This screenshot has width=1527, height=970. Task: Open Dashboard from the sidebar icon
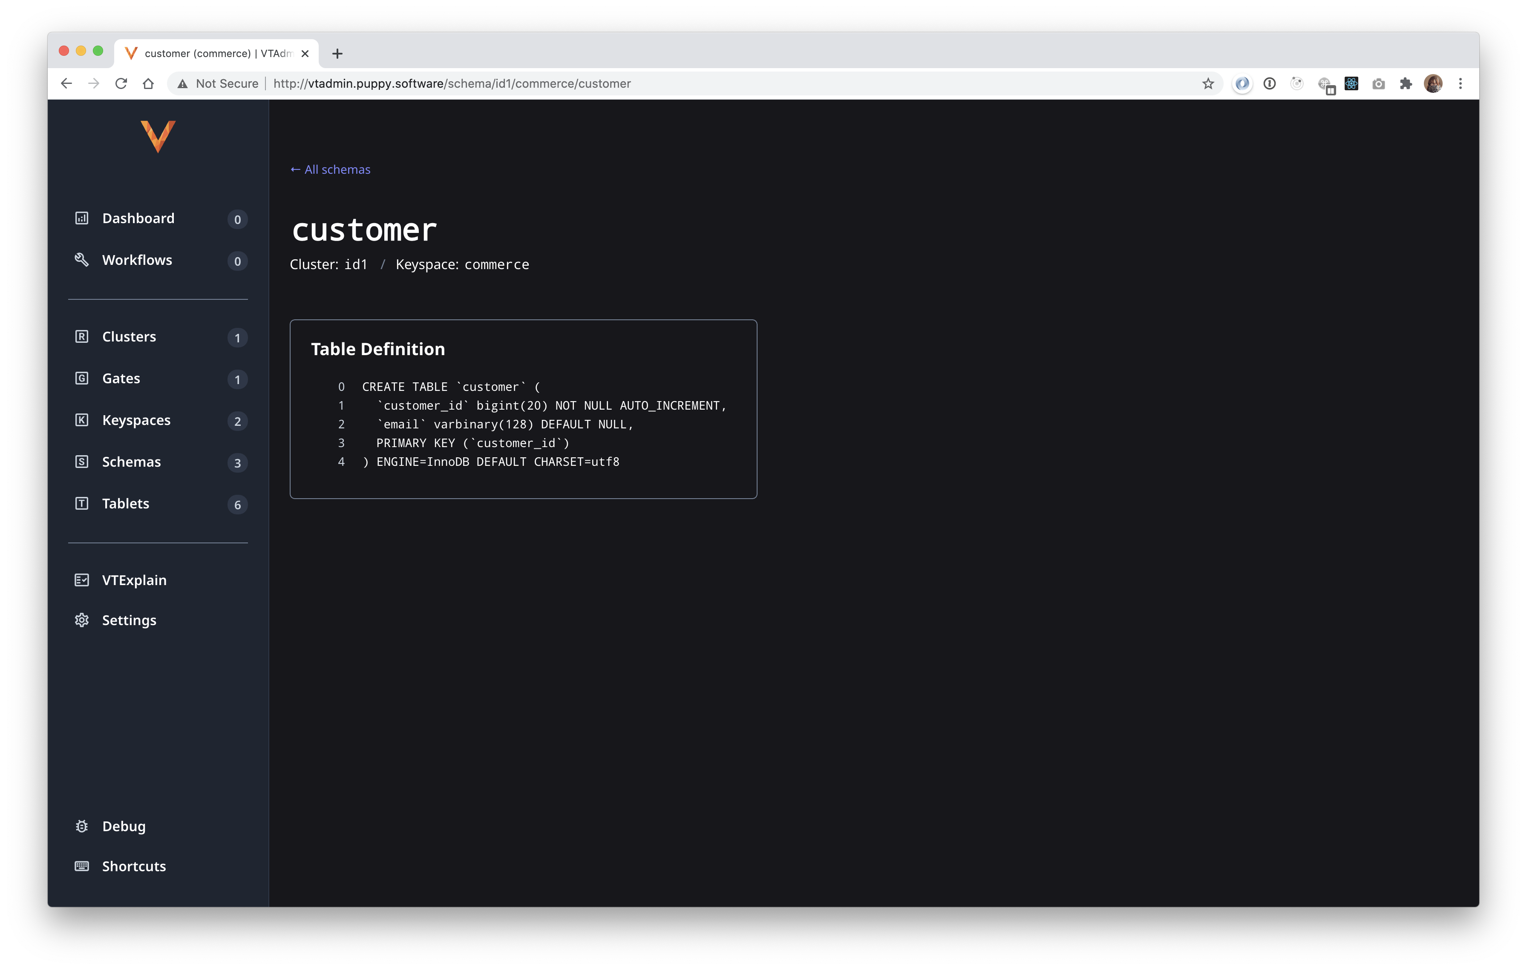[x=82, y=218]
